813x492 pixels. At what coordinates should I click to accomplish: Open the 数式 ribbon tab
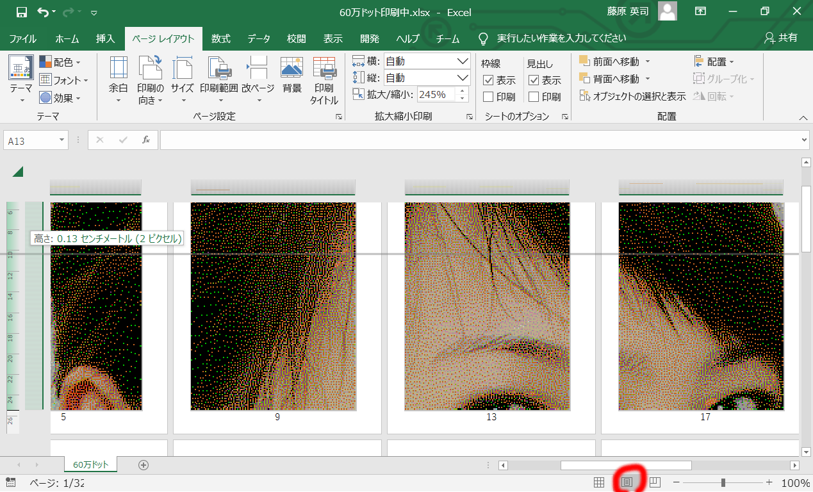click(x=220, y=38)
